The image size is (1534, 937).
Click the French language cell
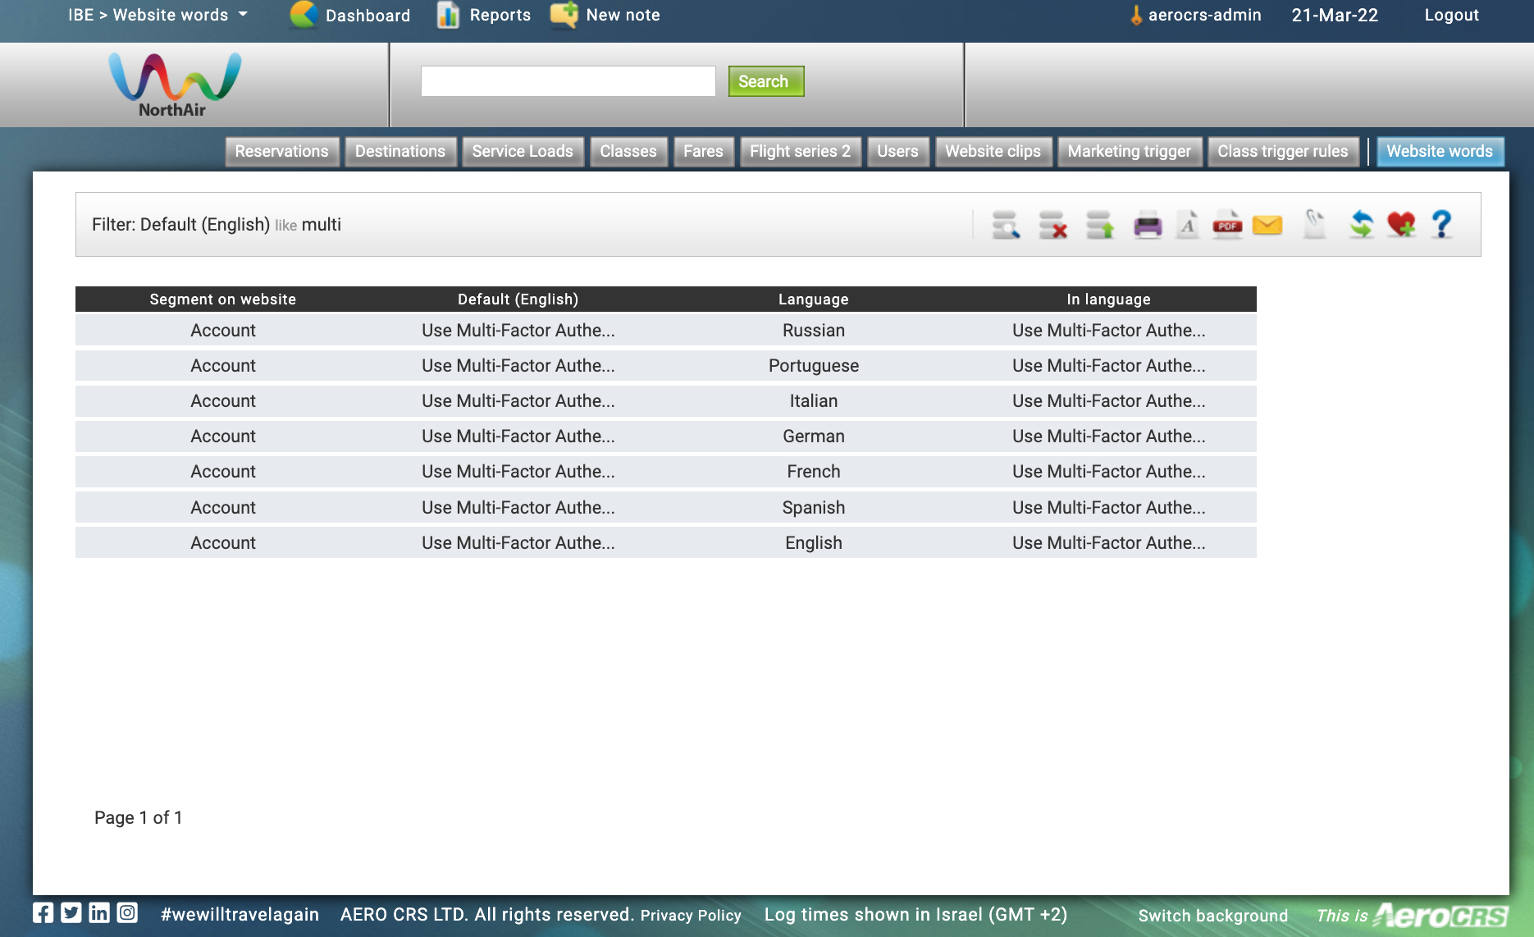tap(814, 472)
